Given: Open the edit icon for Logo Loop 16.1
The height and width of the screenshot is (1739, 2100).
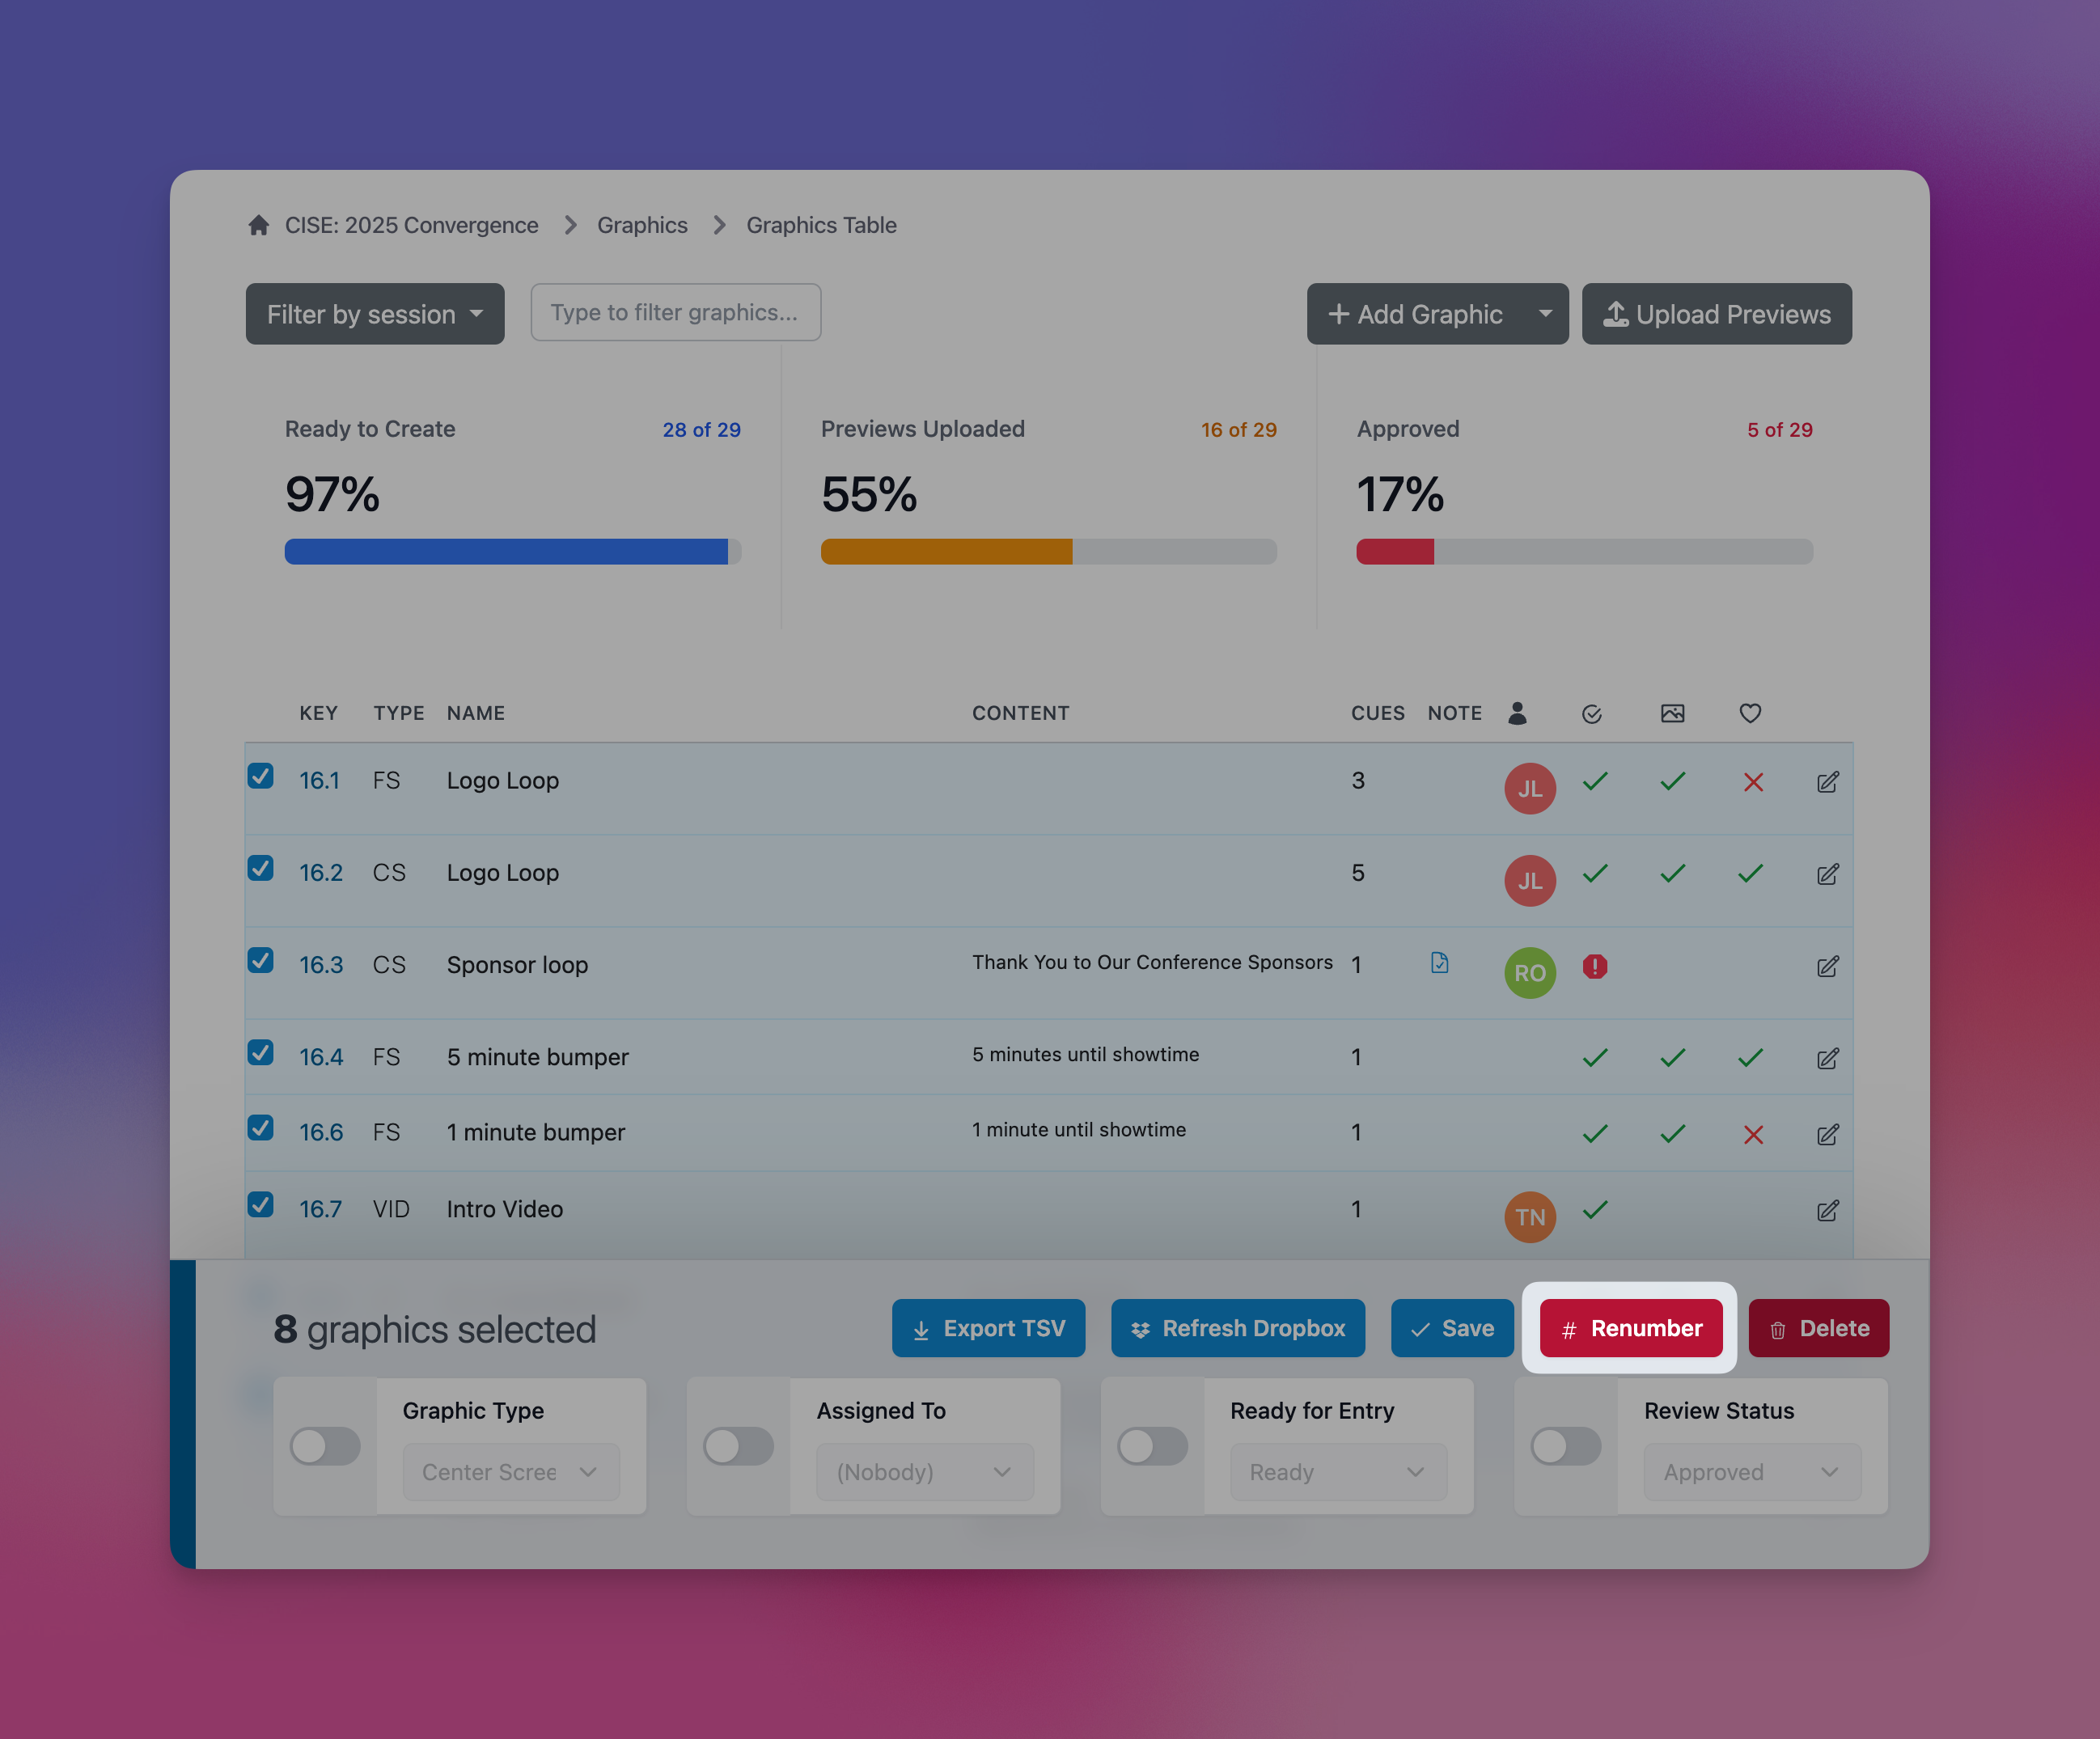Looking at the screenshot, I should tap(1827, 782).
